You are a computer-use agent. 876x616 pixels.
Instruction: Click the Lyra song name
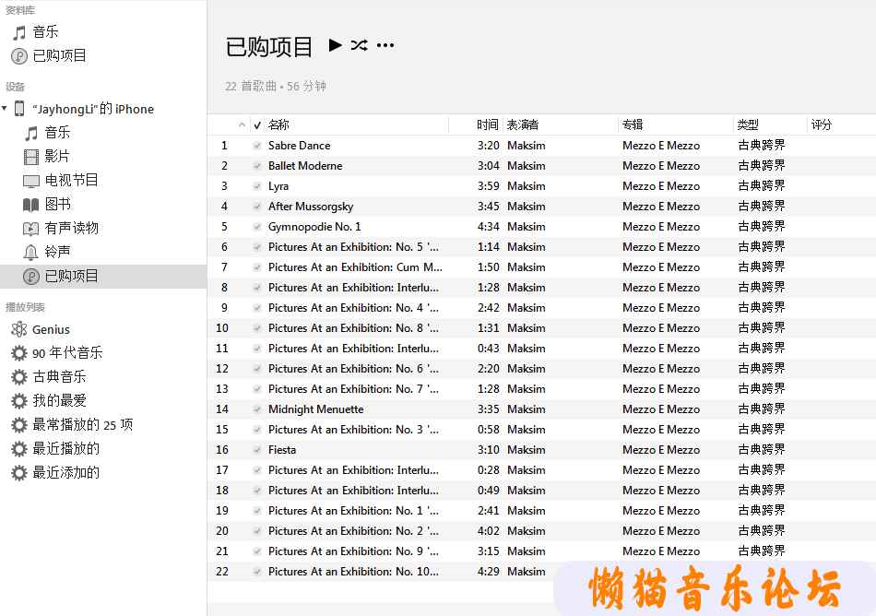(278, 186)
